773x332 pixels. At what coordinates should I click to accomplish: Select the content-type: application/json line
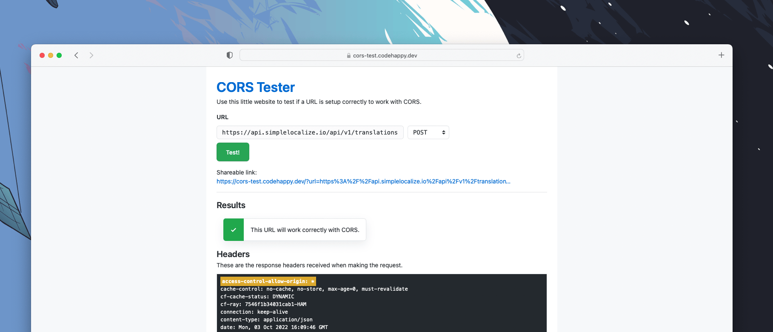(x=266, y=320)
